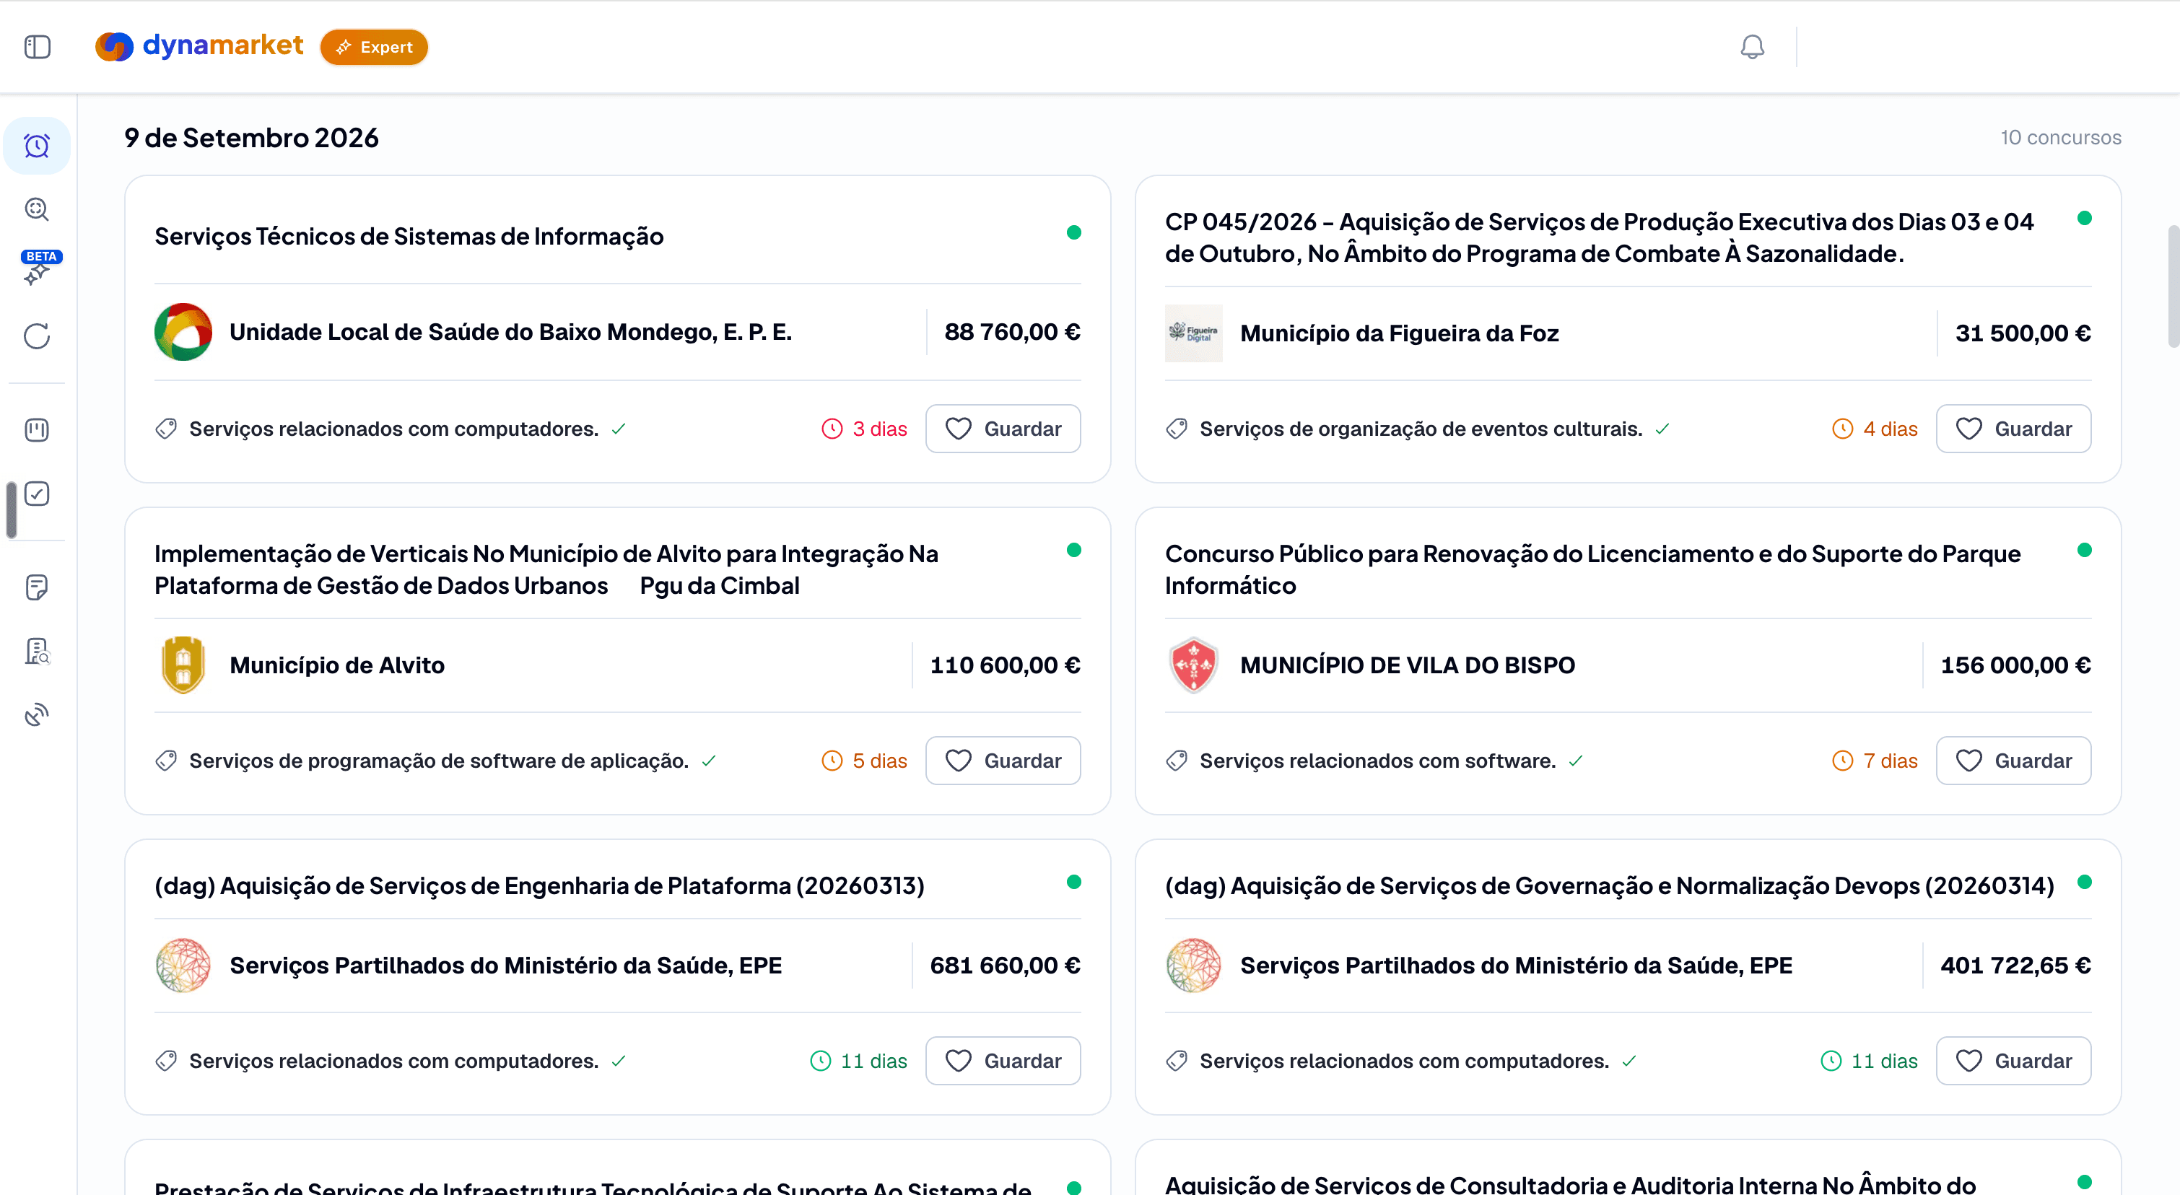Click the '156 000,00 €' amount
The image size is (2180, 1195).
(x=2015, y=665)
